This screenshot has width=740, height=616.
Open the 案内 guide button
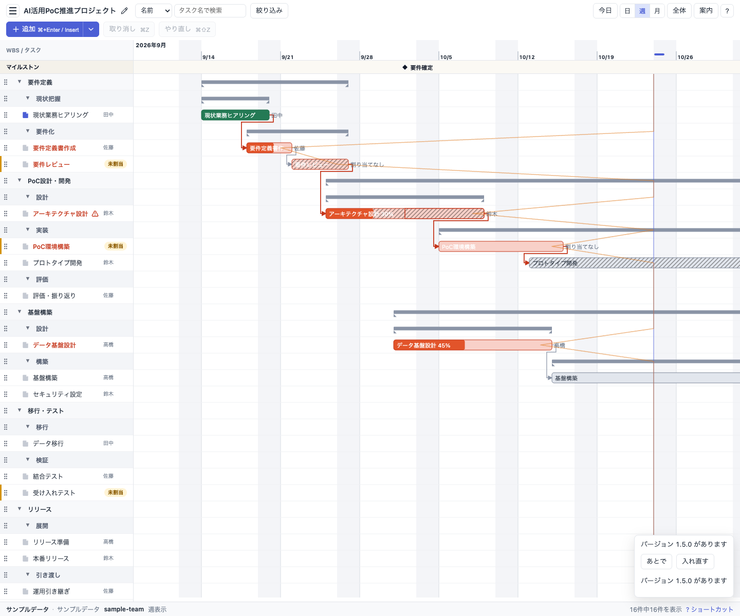click(706, 11)
